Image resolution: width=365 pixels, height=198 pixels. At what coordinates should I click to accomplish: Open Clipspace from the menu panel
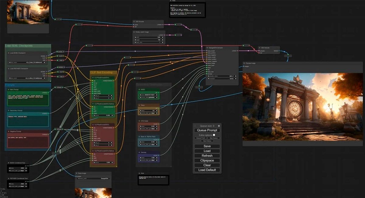tap(207, 161)
